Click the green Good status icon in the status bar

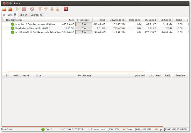pyautogui.click(x=43, y=129)
